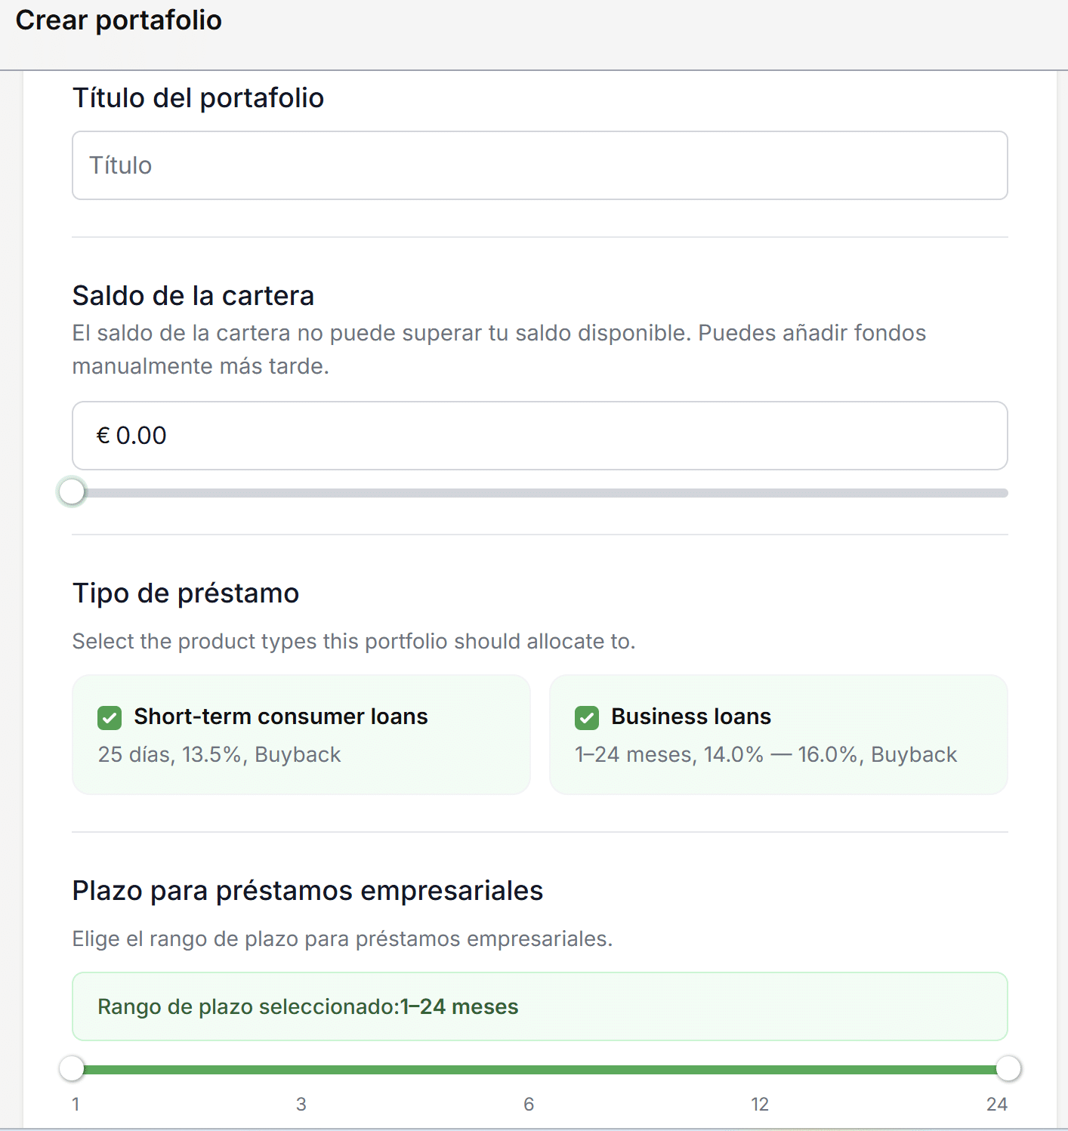
Task: Click the maximum term handle of the range slider
Action: [x=1008, y=1068]
